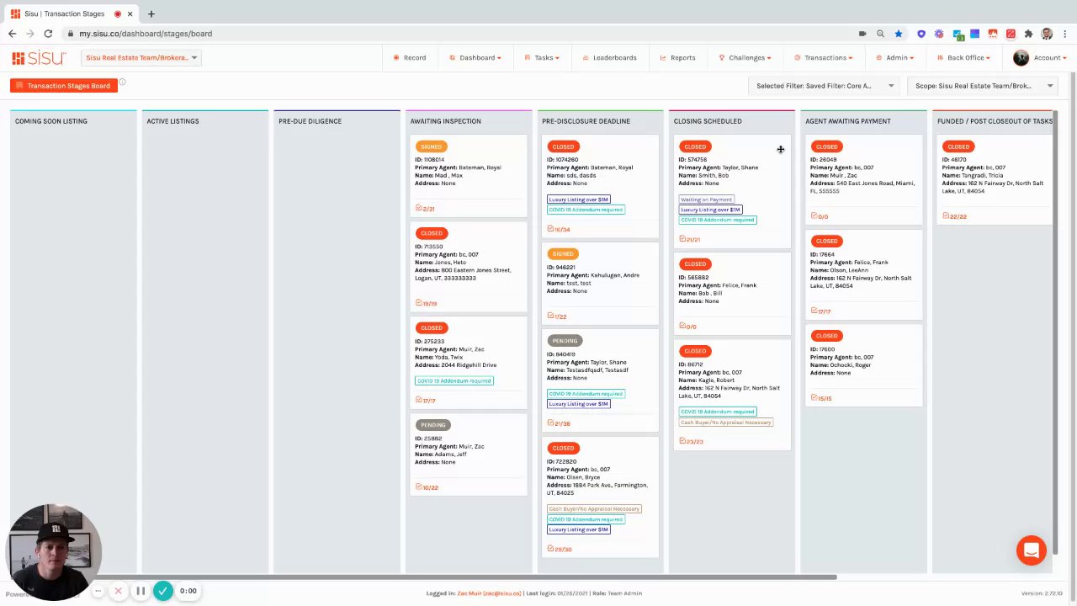Click task checklist 17/17 on Olson LeeAnn card
This screenshot has height=606, width=1077.
click(x=821, y=311)
